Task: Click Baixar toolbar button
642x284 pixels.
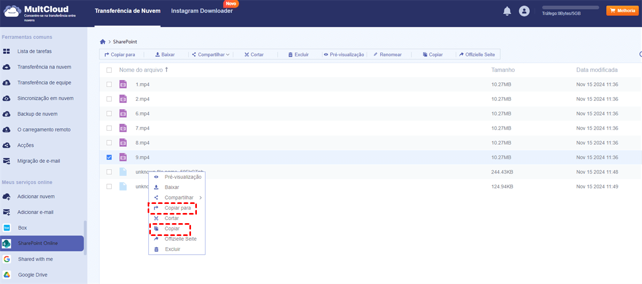Action: click(165, 54)
